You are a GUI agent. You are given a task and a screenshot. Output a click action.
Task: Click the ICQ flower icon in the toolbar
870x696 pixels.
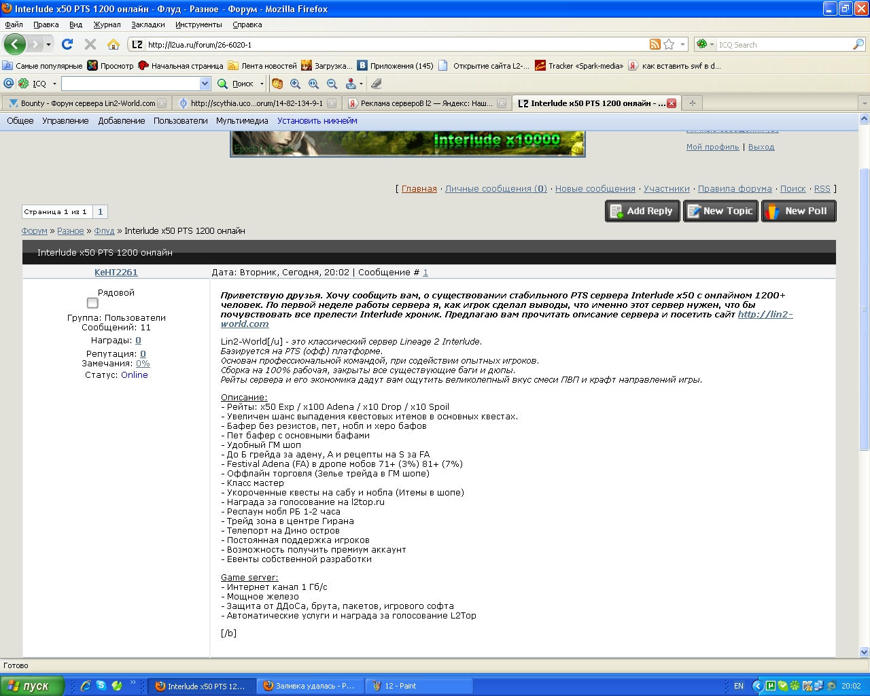click(23, 83)
